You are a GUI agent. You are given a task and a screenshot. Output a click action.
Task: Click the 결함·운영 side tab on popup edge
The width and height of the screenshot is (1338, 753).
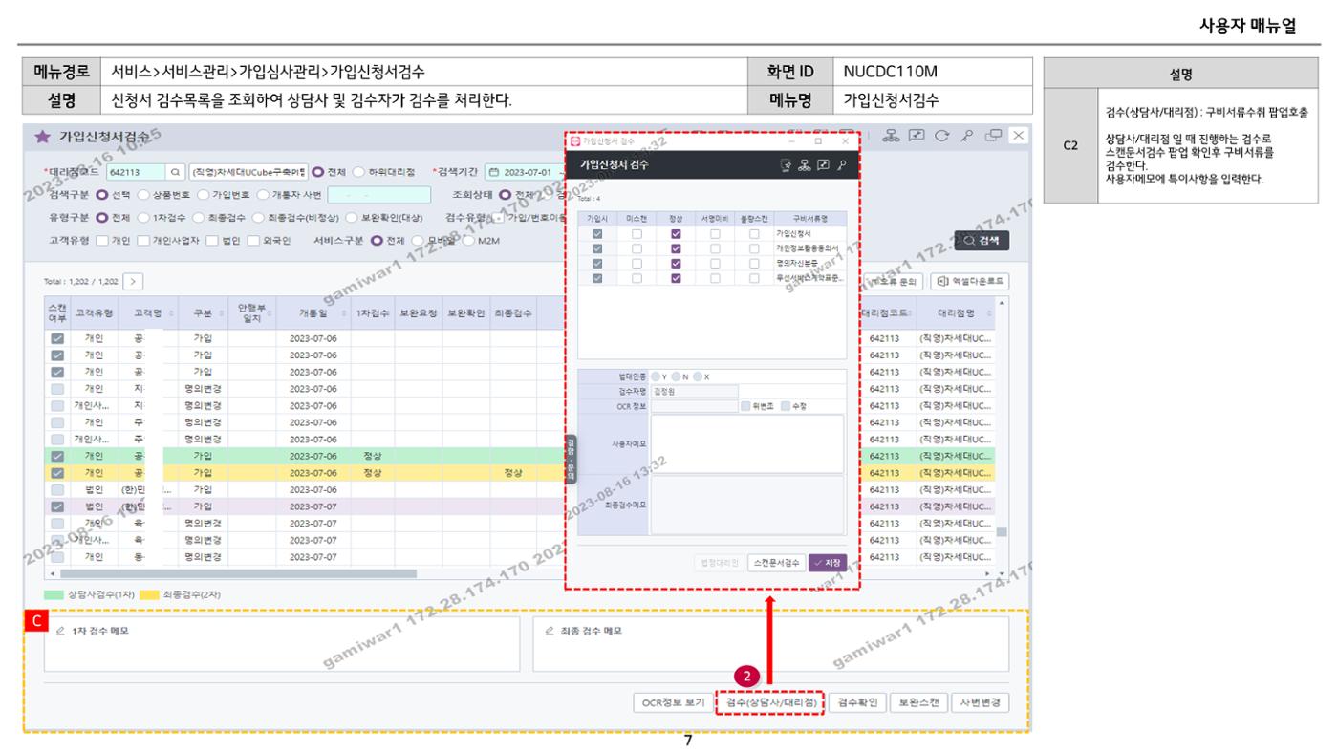572,459
